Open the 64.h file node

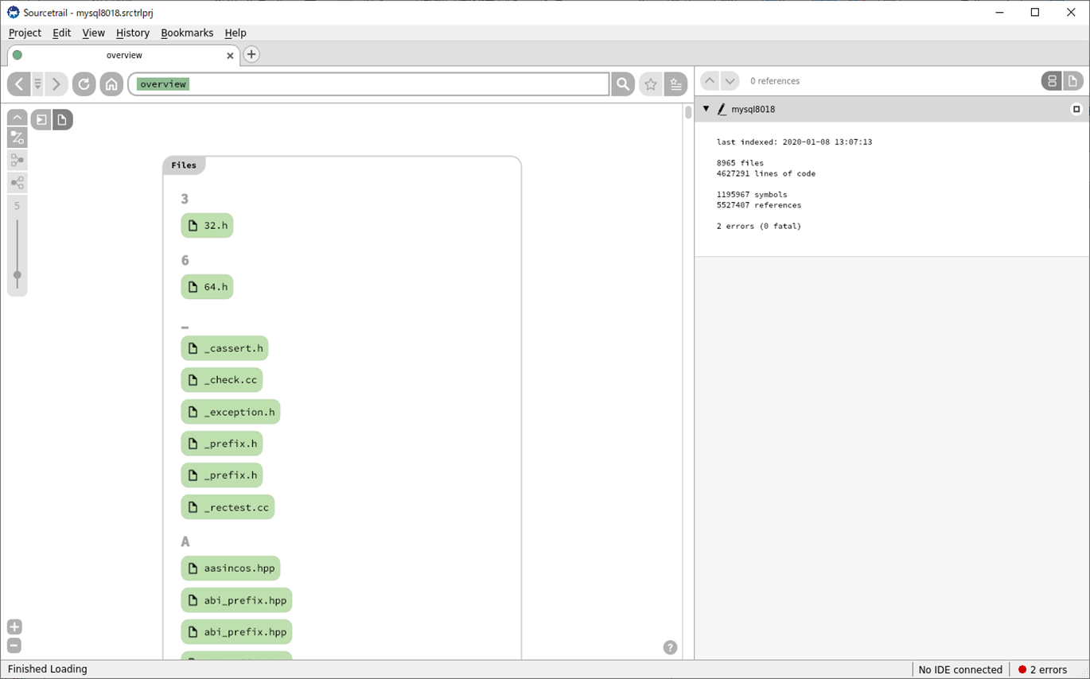(x=207, y=287)
